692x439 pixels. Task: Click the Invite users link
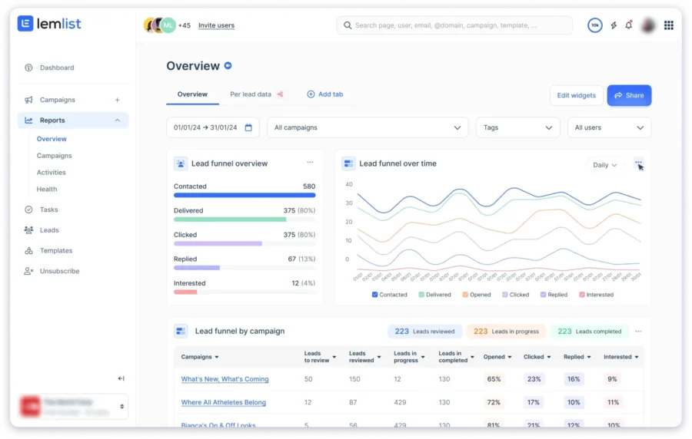tap(216, 25)
